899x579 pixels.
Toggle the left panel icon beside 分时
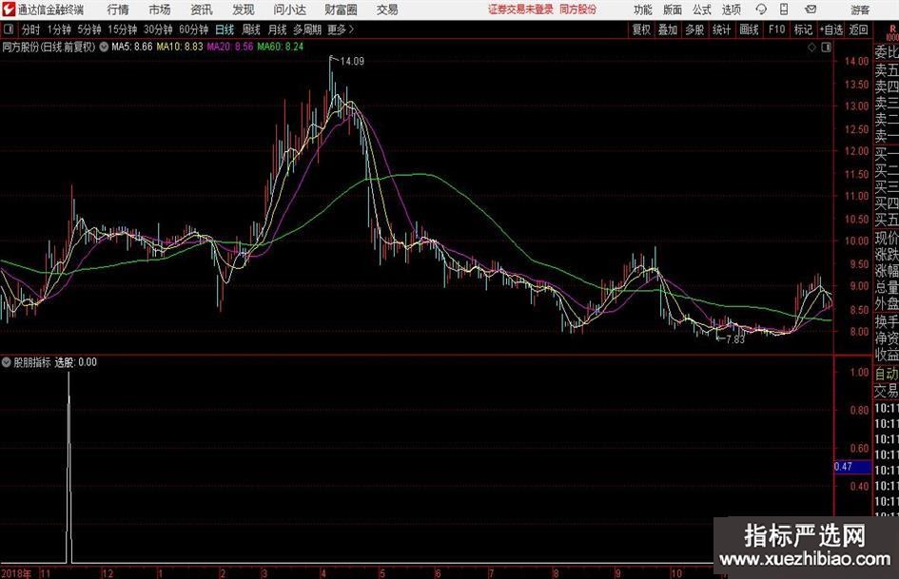9,29
